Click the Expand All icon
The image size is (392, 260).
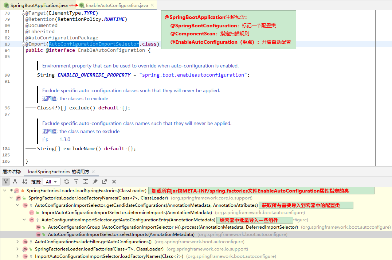pos(86,181)
